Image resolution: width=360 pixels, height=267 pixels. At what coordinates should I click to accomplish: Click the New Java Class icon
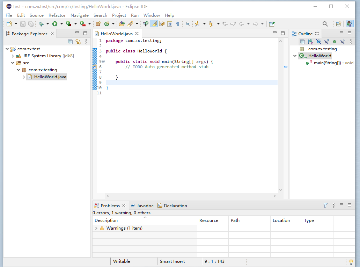107,24
